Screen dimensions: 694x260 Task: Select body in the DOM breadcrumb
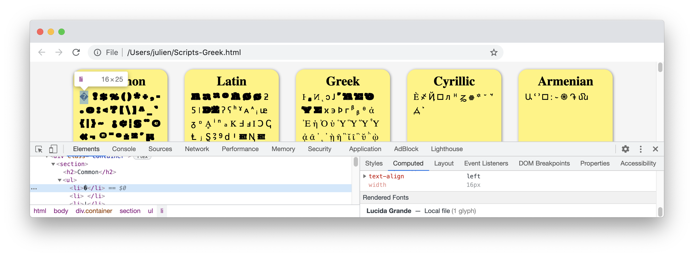pos(61,211)
